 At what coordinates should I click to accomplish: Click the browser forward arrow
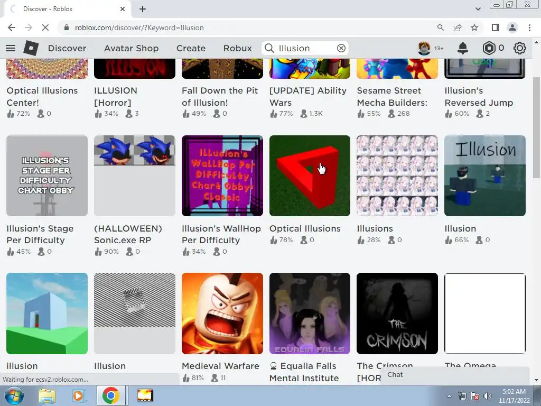29,27
